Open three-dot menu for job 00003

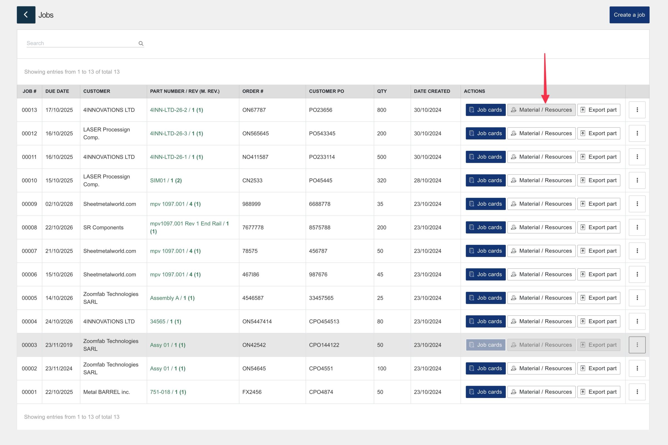[637, 345]
